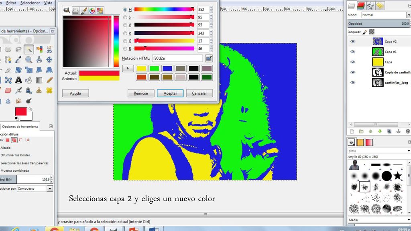Screen dimensions: 411x231
Task: Open the Seleccionar menu
Action: [x=30, y=3]
